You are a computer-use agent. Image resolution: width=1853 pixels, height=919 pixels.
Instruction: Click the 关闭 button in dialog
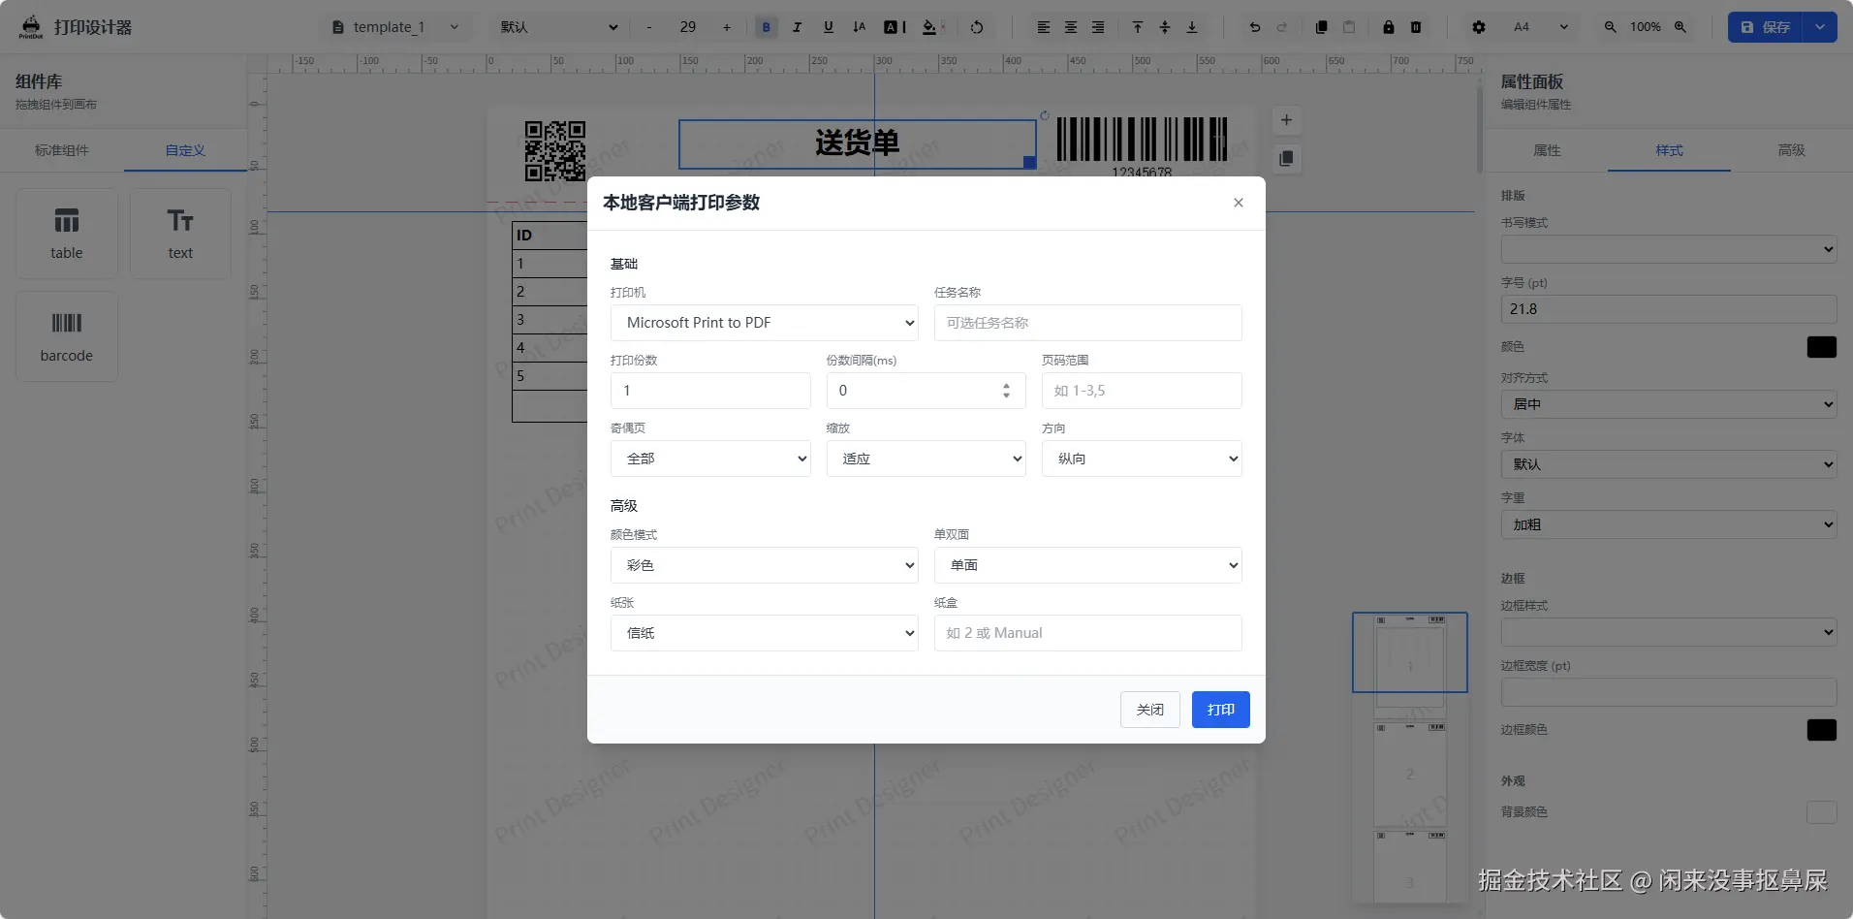[1149, 710]
